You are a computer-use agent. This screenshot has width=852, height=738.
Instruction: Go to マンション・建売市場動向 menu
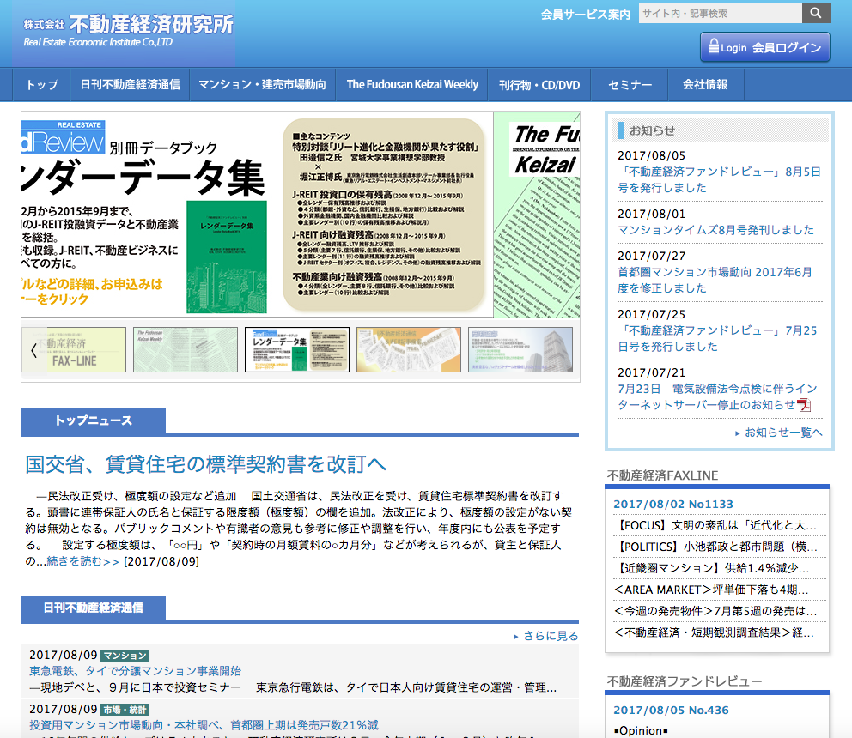coord(262,85)
